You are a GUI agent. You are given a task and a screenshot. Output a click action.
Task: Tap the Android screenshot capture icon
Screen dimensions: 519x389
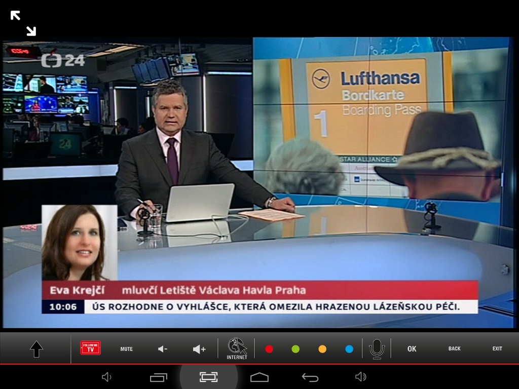(208, 377)
